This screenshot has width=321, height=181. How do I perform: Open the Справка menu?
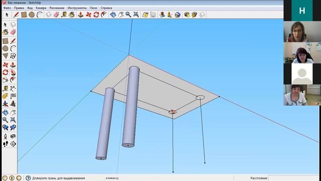click(x=106, y=8)
